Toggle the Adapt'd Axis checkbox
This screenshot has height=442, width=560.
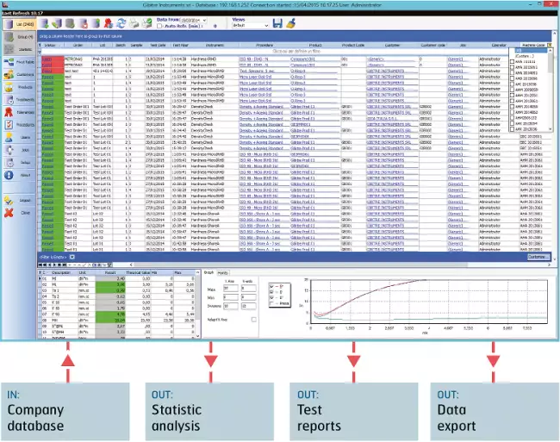click(253, 319)
